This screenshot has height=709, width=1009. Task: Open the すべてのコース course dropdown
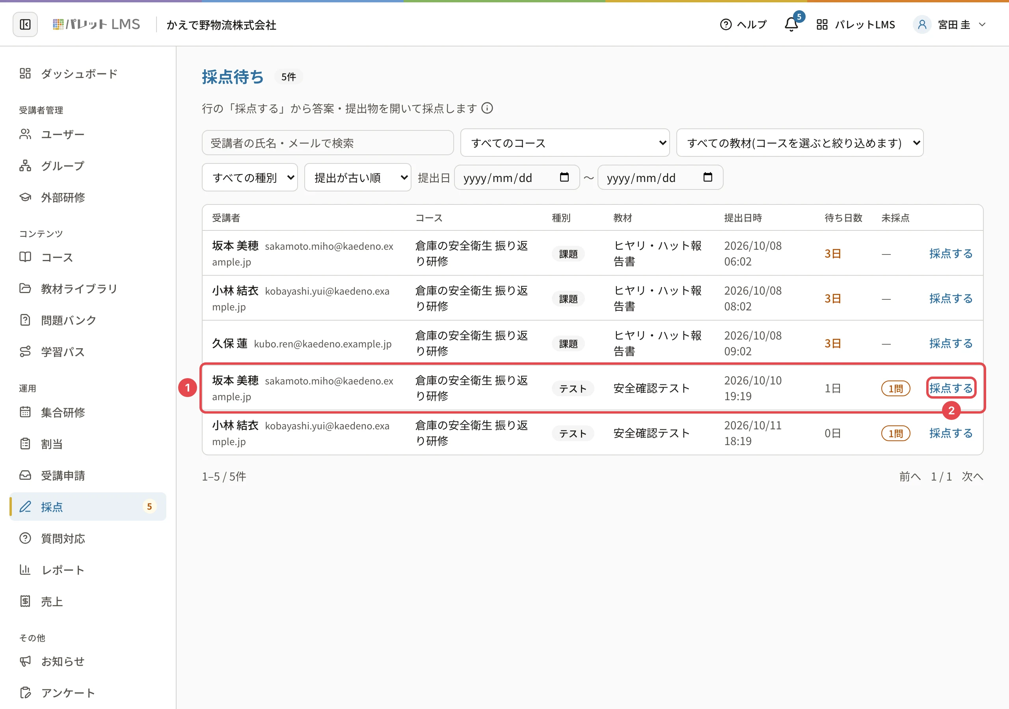tap(565, 143)
